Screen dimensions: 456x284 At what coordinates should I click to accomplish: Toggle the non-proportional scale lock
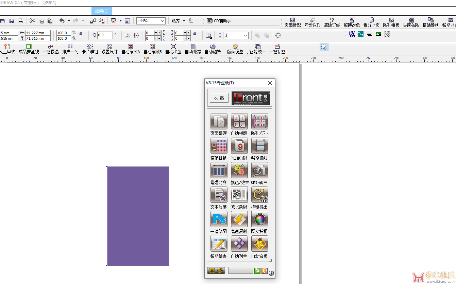point(81,33)
